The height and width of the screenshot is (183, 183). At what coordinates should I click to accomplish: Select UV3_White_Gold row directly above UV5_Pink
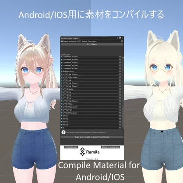[x=91, y=77]
